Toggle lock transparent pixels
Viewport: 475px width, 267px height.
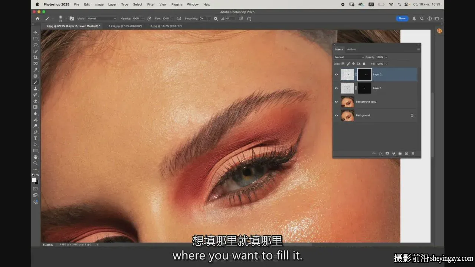(x=343, y=64)
